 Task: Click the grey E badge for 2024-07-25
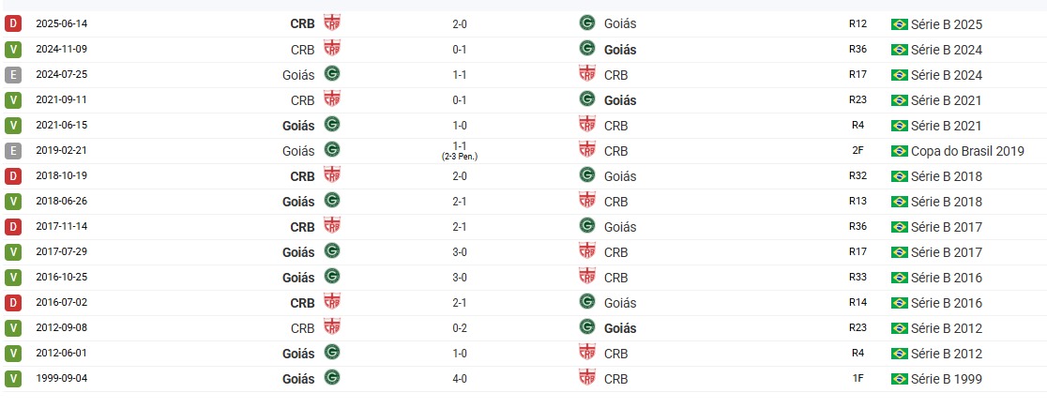13,74
